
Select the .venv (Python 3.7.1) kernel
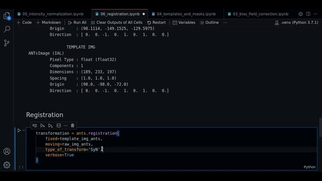tap(296, 23)
